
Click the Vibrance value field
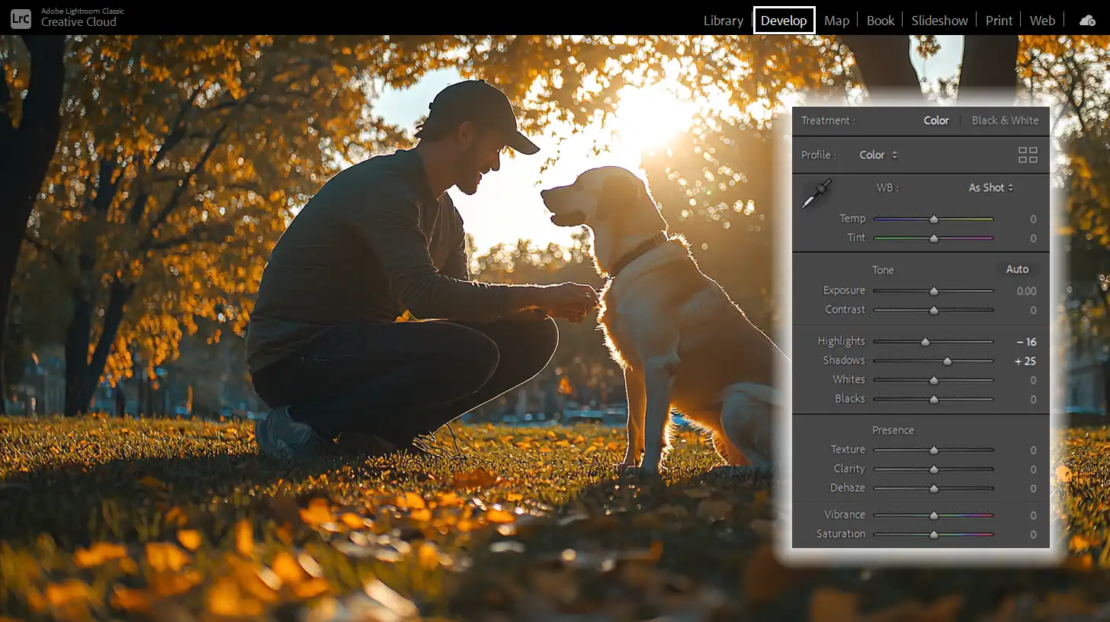click(x=1033, y=515)
